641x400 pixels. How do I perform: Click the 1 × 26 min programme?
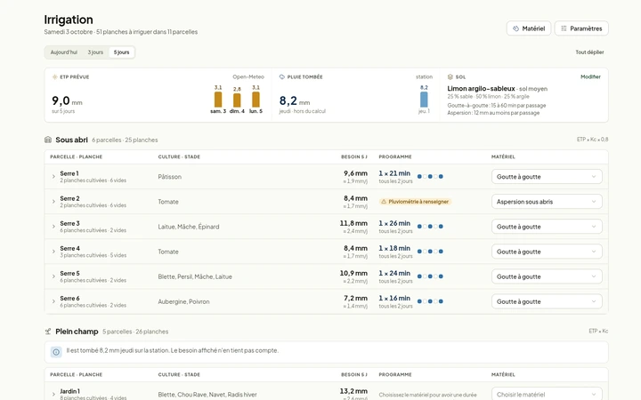point(394,223)
